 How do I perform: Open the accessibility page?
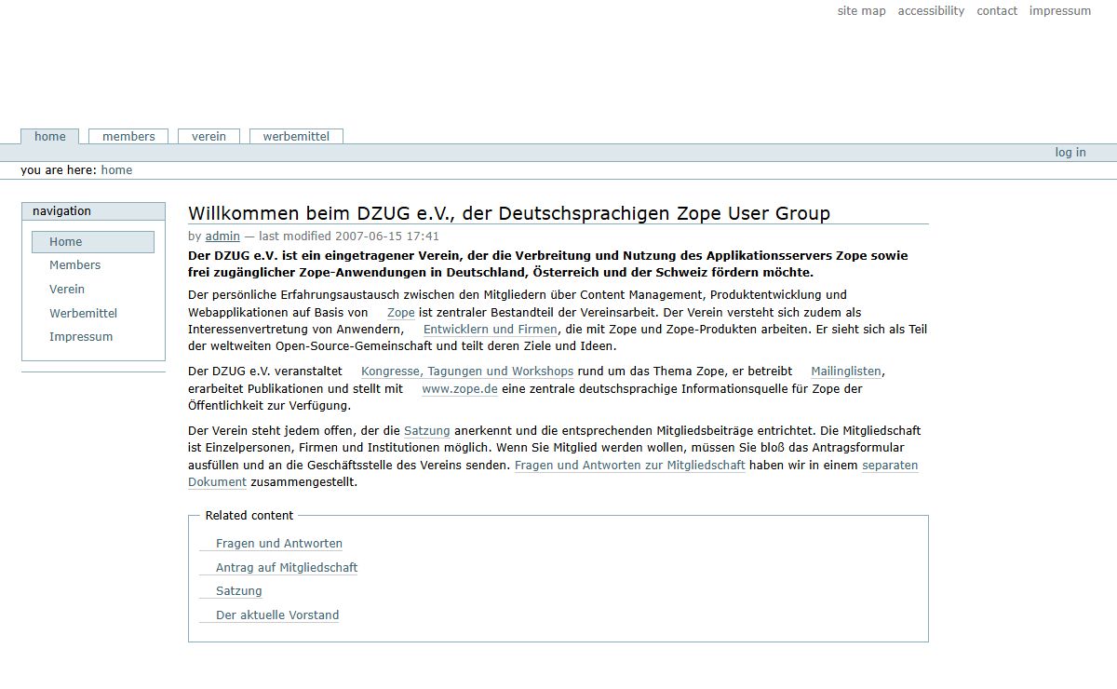(x=931, y=11)
